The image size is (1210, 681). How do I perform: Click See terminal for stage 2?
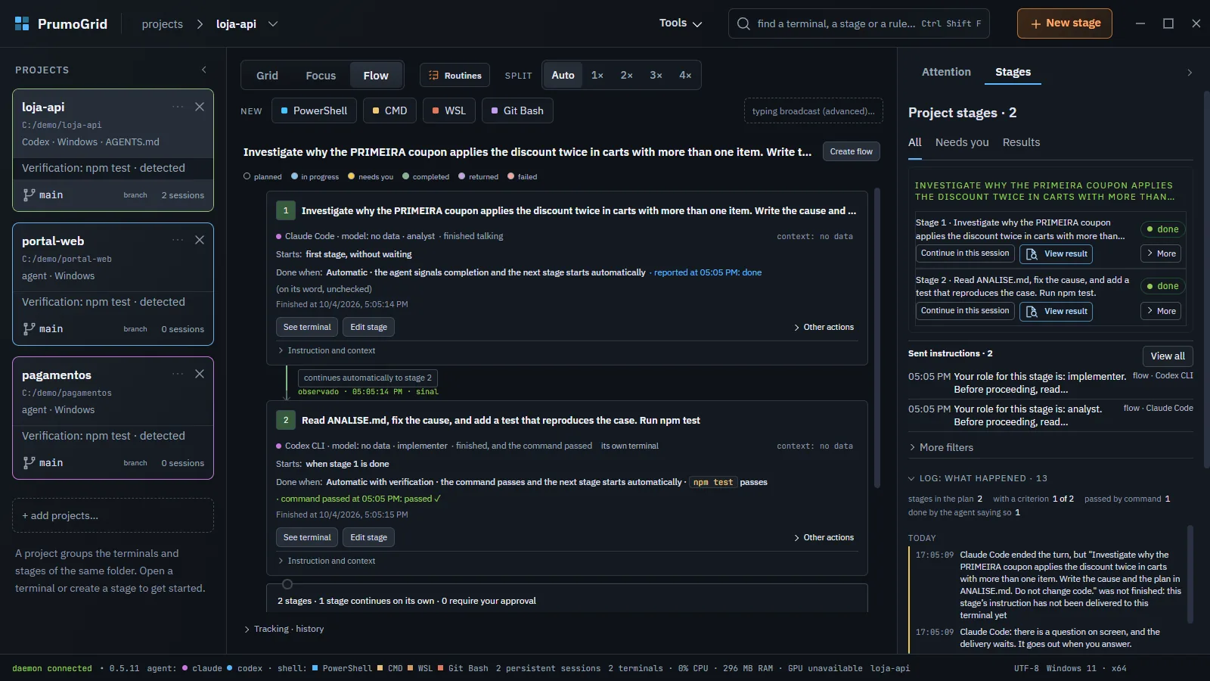click(307, 537)
